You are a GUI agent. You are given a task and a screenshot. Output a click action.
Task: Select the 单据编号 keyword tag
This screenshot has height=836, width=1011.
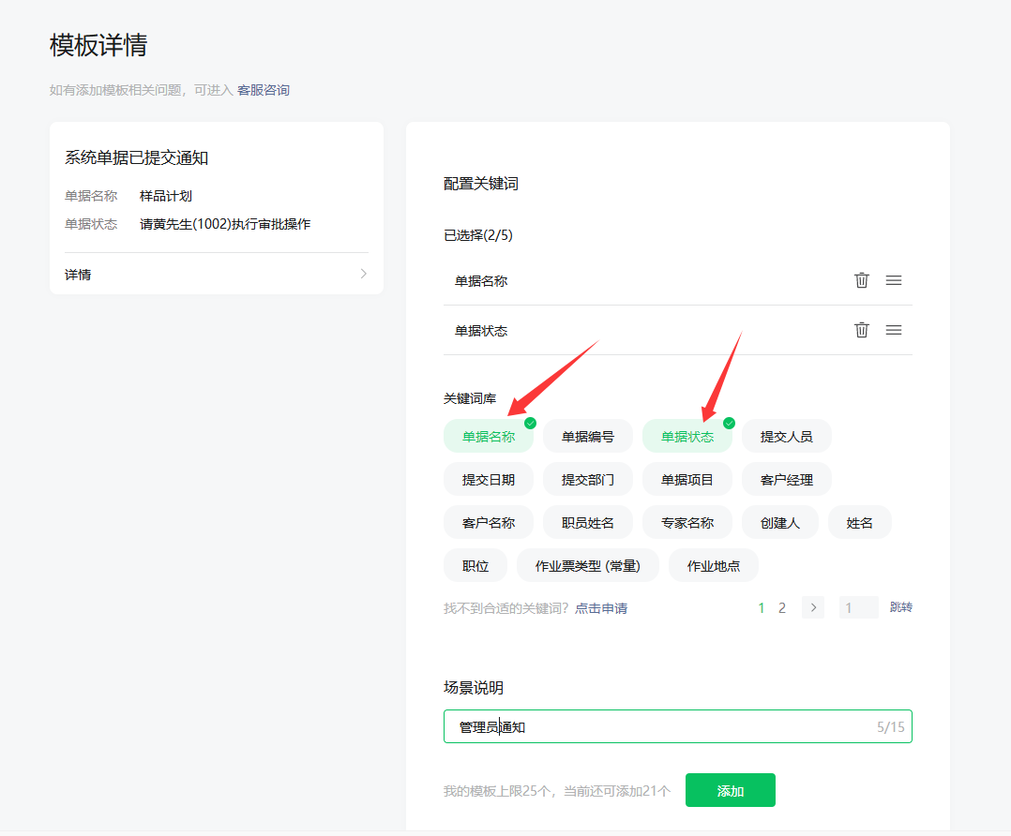point(588,437)
